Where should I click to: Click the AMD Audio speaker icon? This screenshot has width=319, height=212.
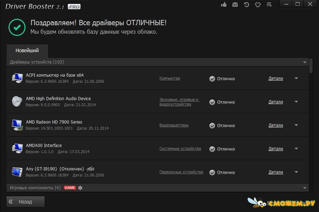[17, 101]
